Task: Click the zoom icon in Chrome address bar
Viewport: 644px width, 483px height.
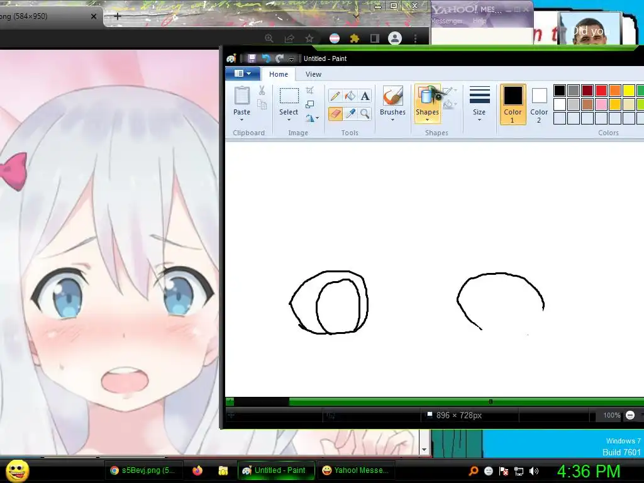Action: tap(269, 38)
